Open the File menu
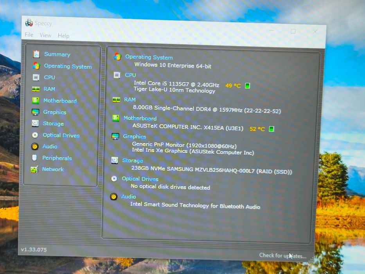Viewport: 365px width, 274px height. click(x=29, y=35)
